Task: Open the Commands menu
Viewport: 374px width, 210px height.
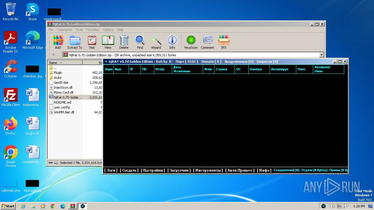Action: pos(64,30)
